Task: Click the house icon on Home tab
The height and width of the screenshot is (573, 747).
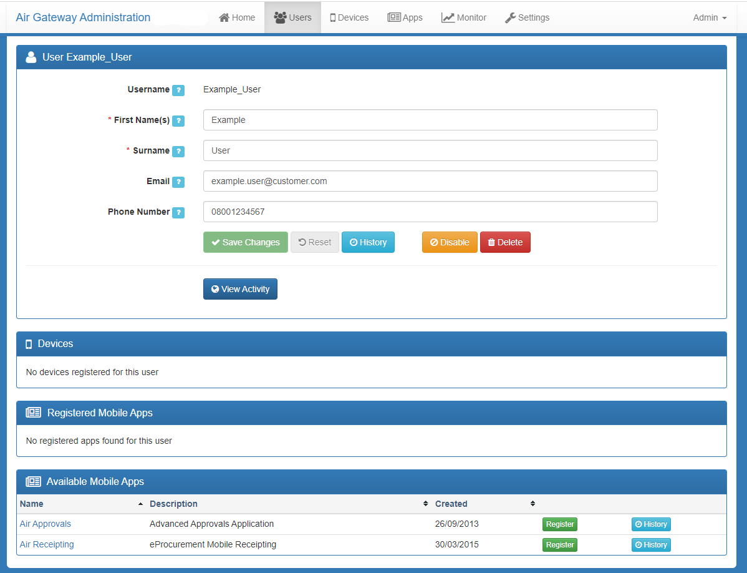Action: click(x=224, y=17)
